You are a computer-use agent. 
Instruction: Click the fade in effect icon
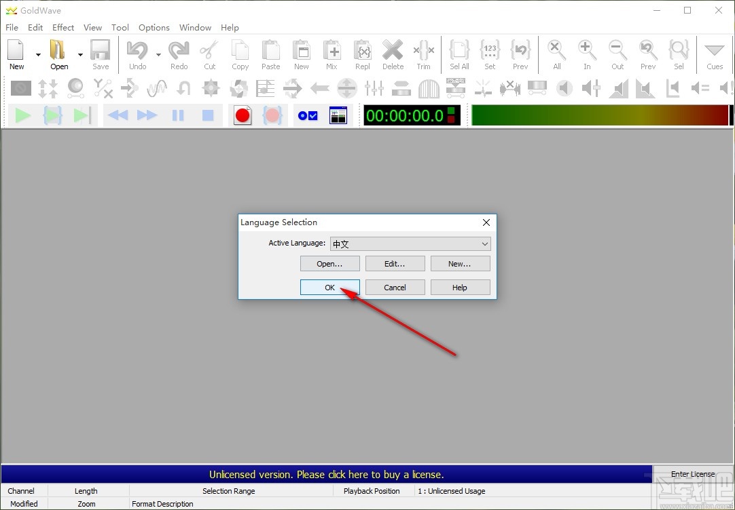point(618,88)
